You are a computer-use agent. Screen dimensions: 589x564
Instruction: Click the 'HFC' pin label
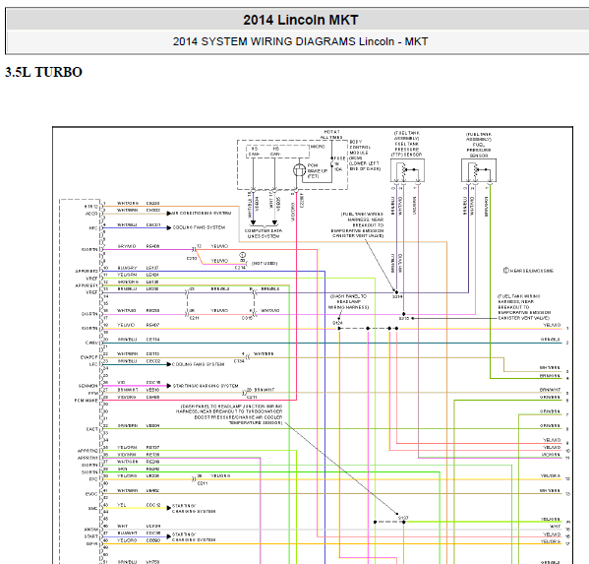tap(93, 228)
